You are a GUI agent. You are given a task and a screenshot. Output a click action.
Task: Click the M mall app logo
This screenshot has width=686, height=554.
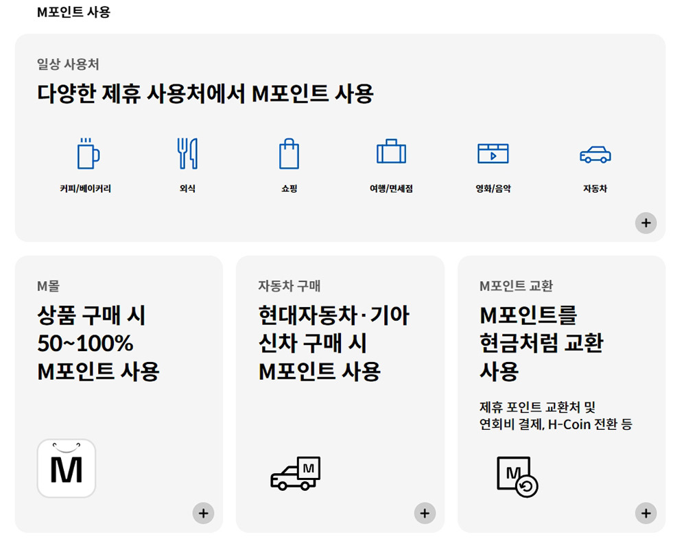tap(67, 468)
